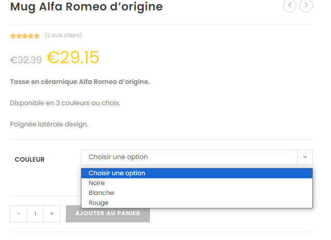
Task: Click the "Tasse en céramique" bold description
Action: point(80,82)
